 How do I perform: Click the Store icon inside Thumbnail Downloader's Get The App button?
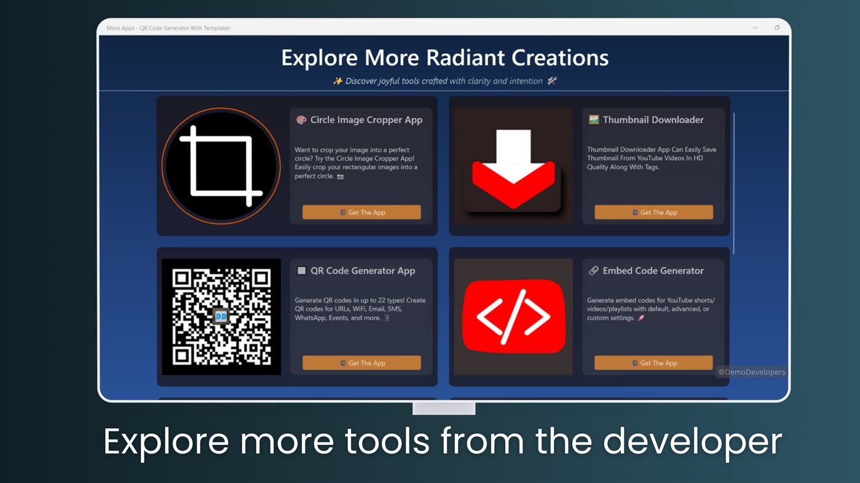click(x=634, y=212)
